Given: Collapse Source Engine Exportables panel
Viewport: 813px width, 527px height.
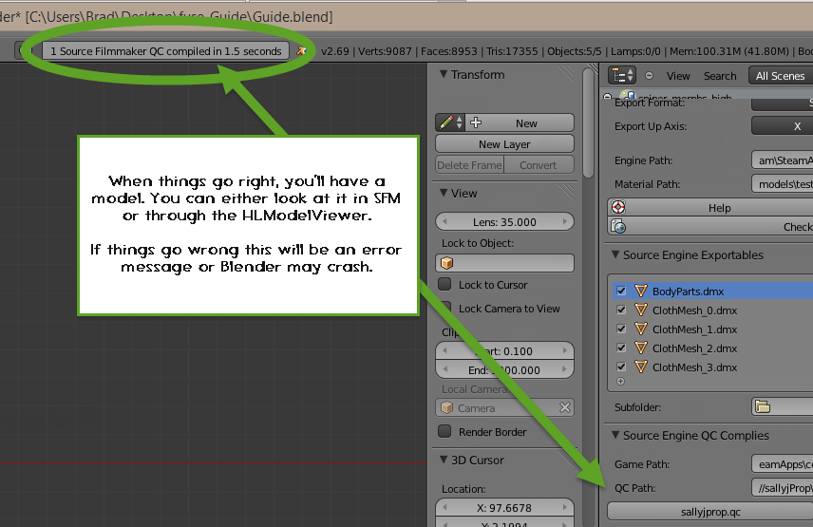Looking at the screenshot, I should click(x=615, y=254).
